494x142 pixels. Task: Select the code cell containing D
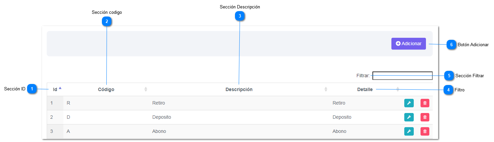tap(106, 117)
